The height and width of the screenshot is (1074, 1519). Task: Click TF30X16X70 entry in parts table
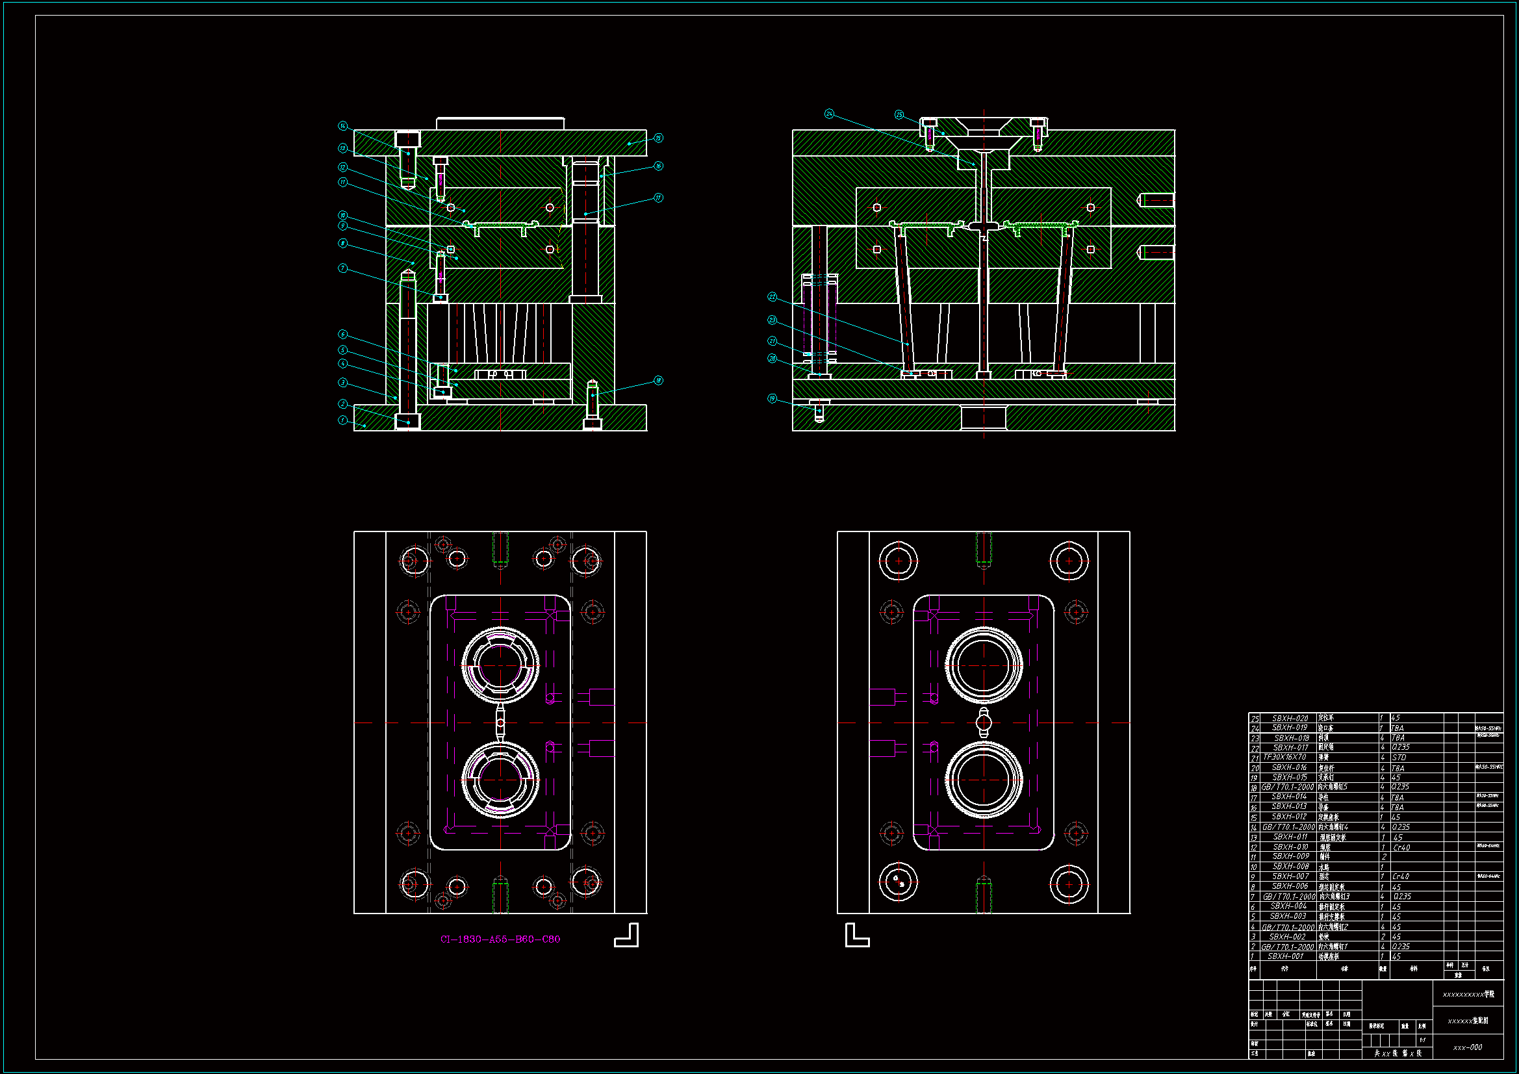1285,757
